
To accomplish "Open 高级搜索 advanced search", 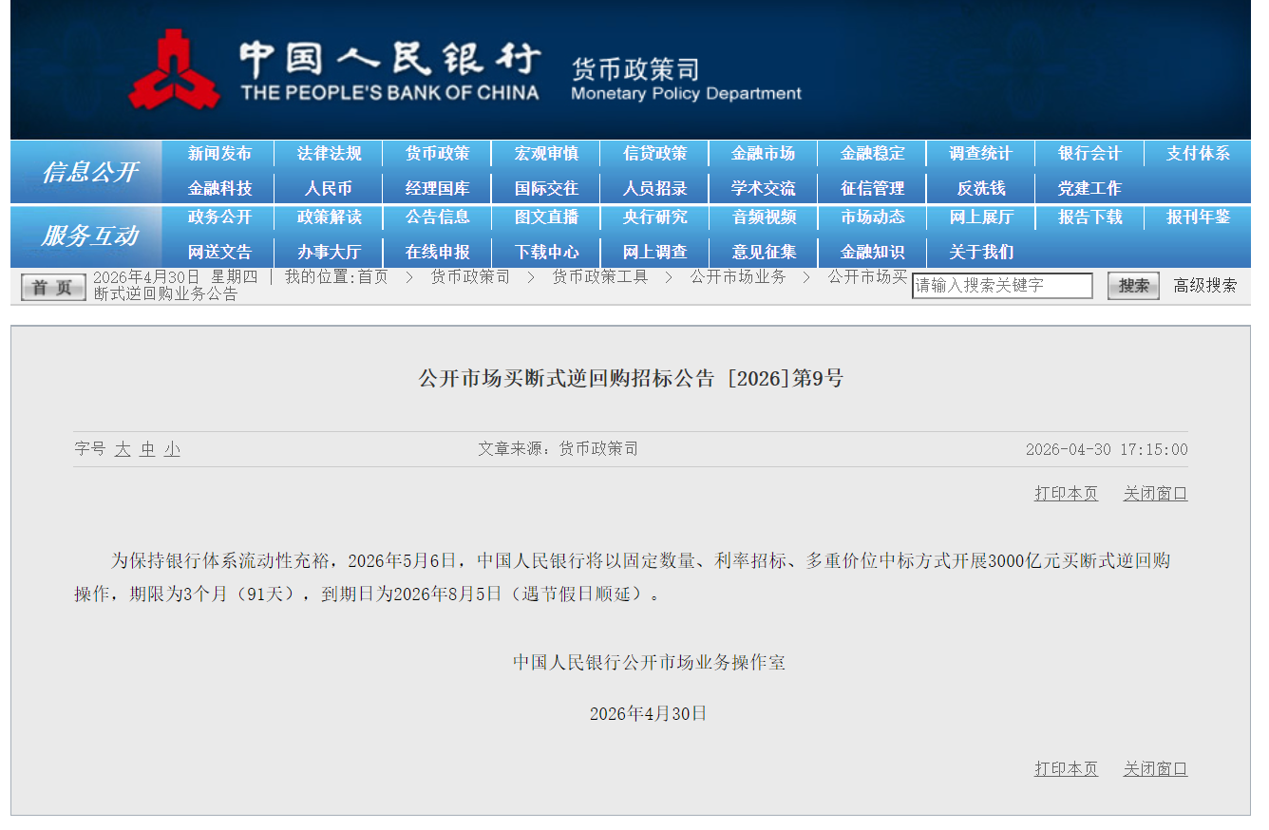I will point(1204,285).
